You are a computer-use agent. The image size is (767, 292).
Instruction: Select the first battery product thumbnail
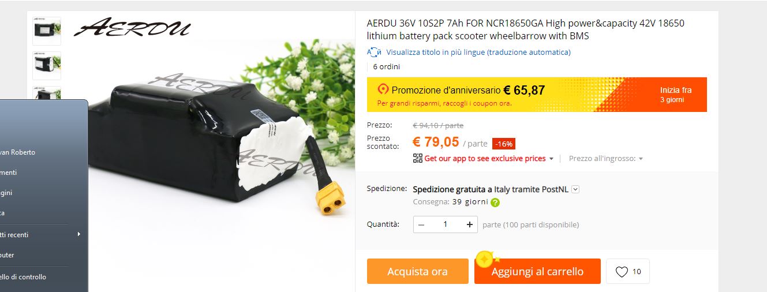tap(47, 31)
